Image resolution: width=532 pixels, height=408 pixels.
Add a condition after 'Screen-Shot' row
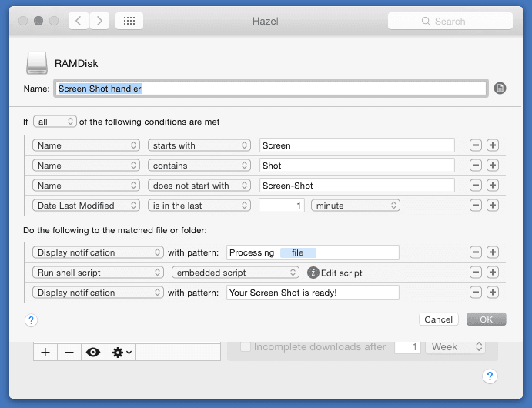[x=493, y=186]
